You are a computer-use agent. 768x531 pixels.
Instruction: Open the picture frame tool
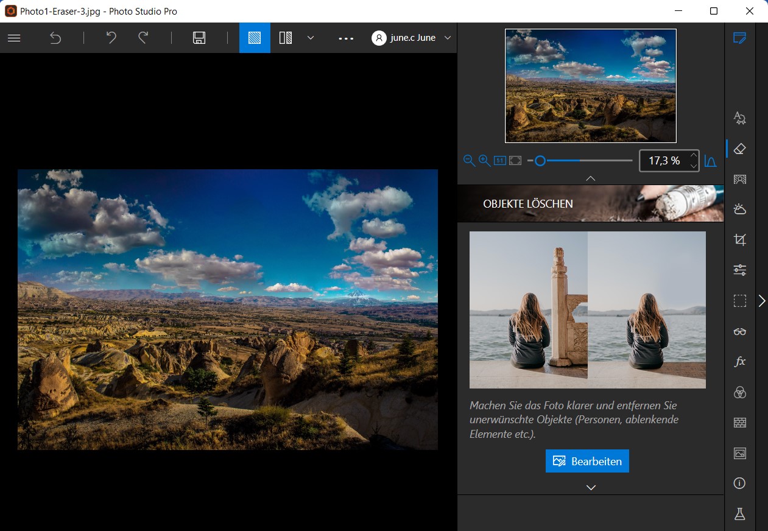[740, 453]
